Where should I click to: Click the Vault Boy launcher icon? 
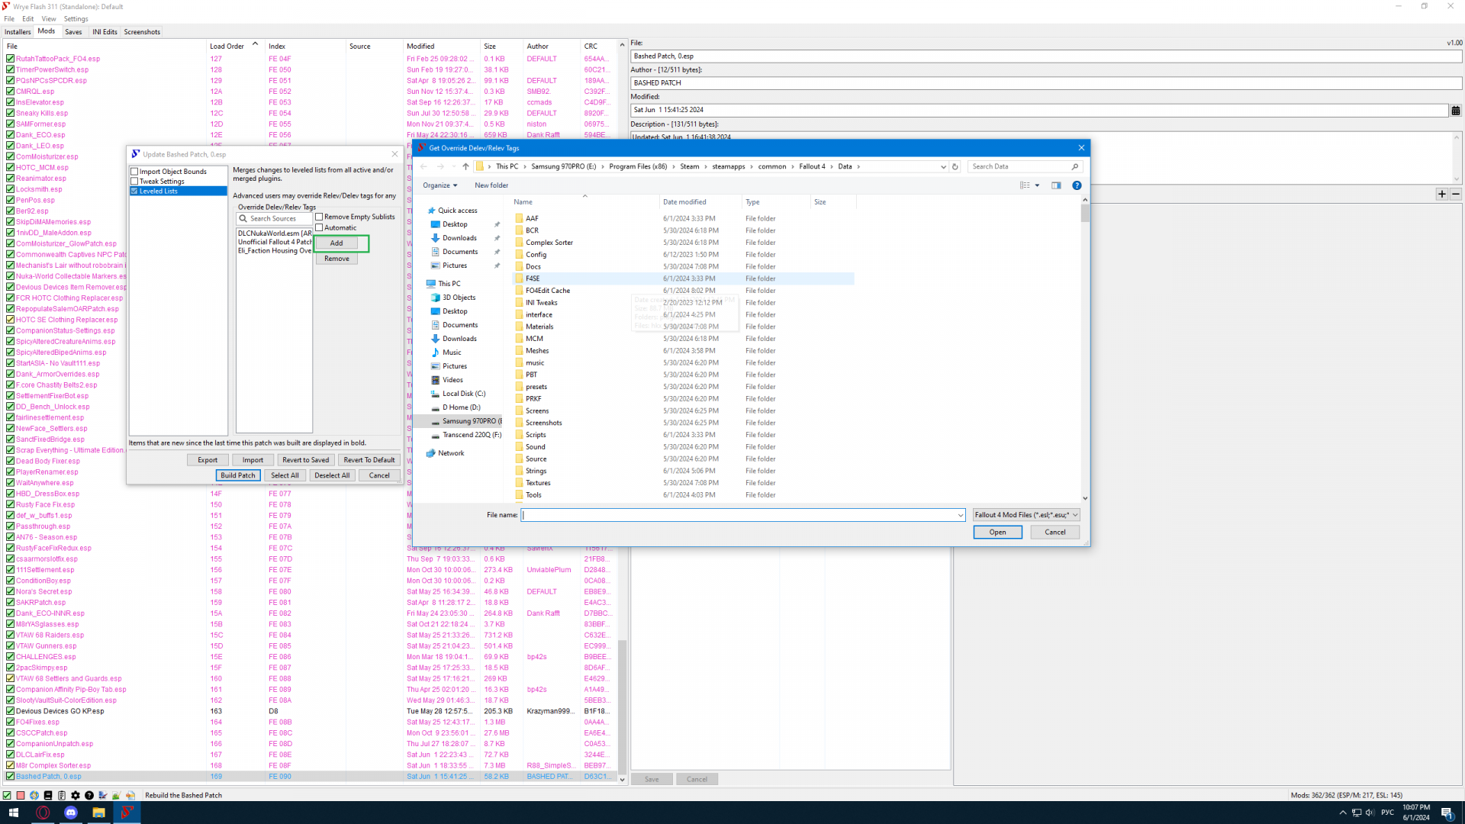click(34, 795)
